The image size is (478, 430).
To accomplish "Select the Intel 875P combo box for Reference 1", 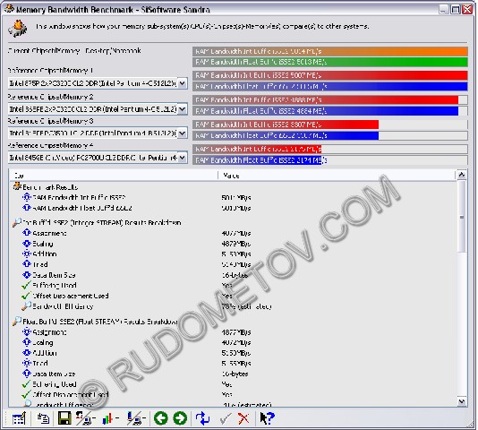I will pos(98,83).
